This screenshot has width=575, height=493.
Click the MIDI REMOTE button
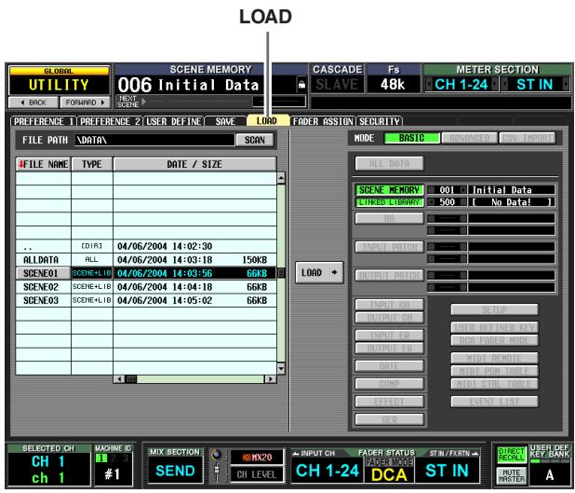[494, 358]
